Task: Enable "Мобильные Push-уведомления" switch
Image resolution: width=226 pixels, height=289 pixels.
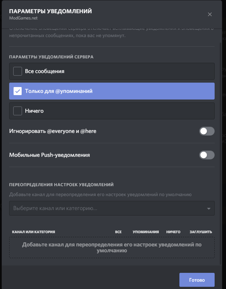Action: click(207, 155)
